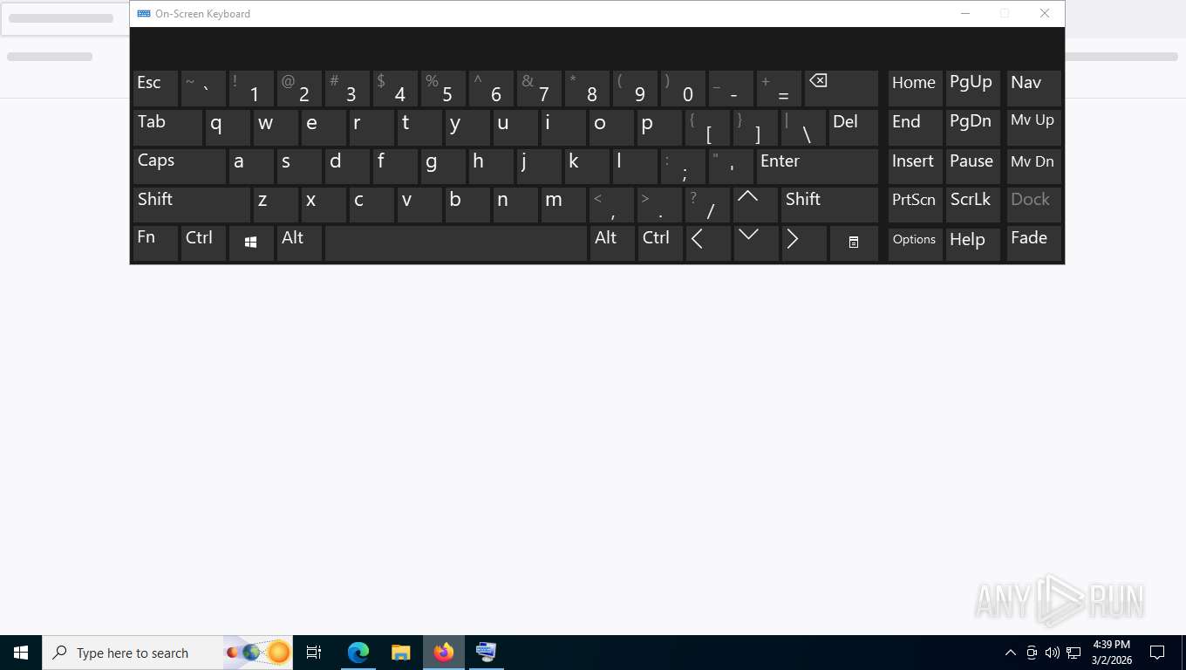Click the Esc key
Image resolution: width=1186 pixels, height=670 pixels.
click(155, 88)
